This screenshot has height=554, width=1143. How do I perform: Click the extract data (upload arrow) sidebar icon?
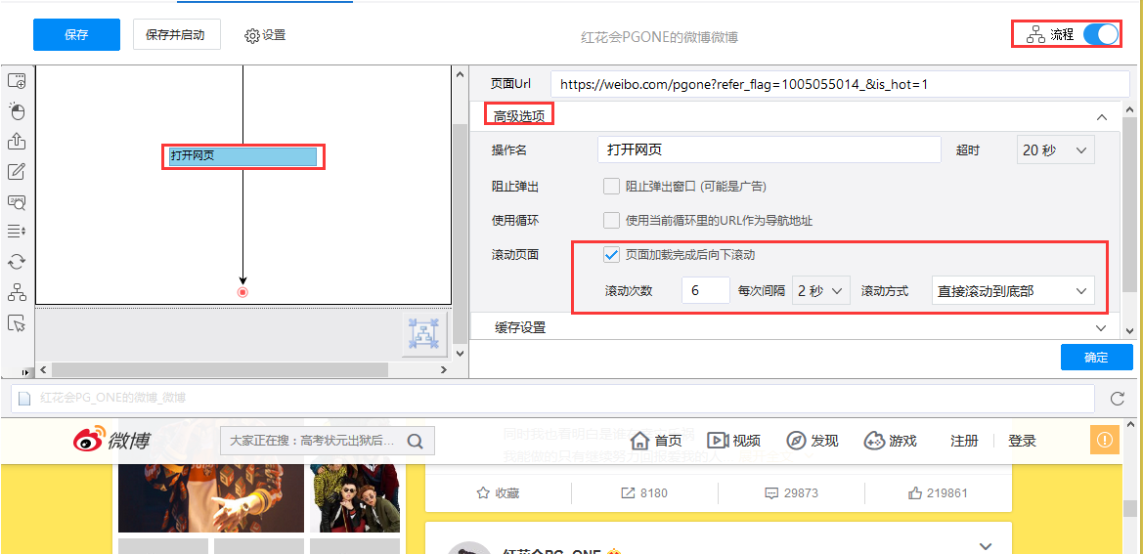(x=16, y=141)
